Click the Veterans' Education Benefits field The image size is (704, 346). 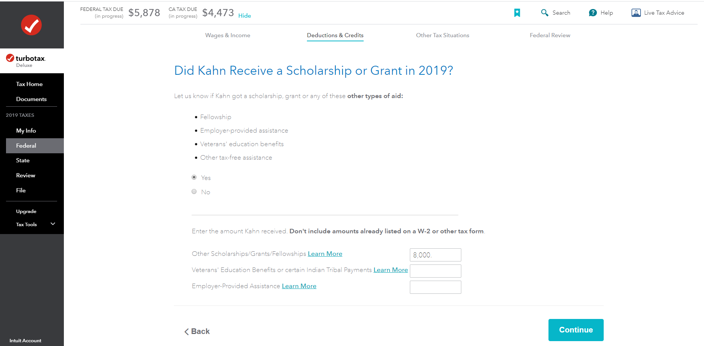pos(435,271)
